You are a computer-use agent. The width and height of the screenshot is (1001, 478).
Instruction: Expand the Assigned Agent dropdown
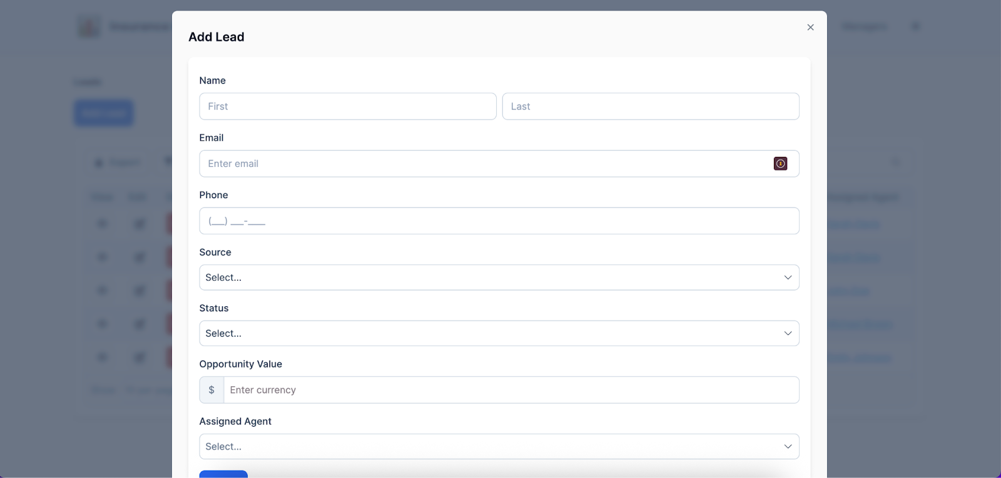[499, 447]
